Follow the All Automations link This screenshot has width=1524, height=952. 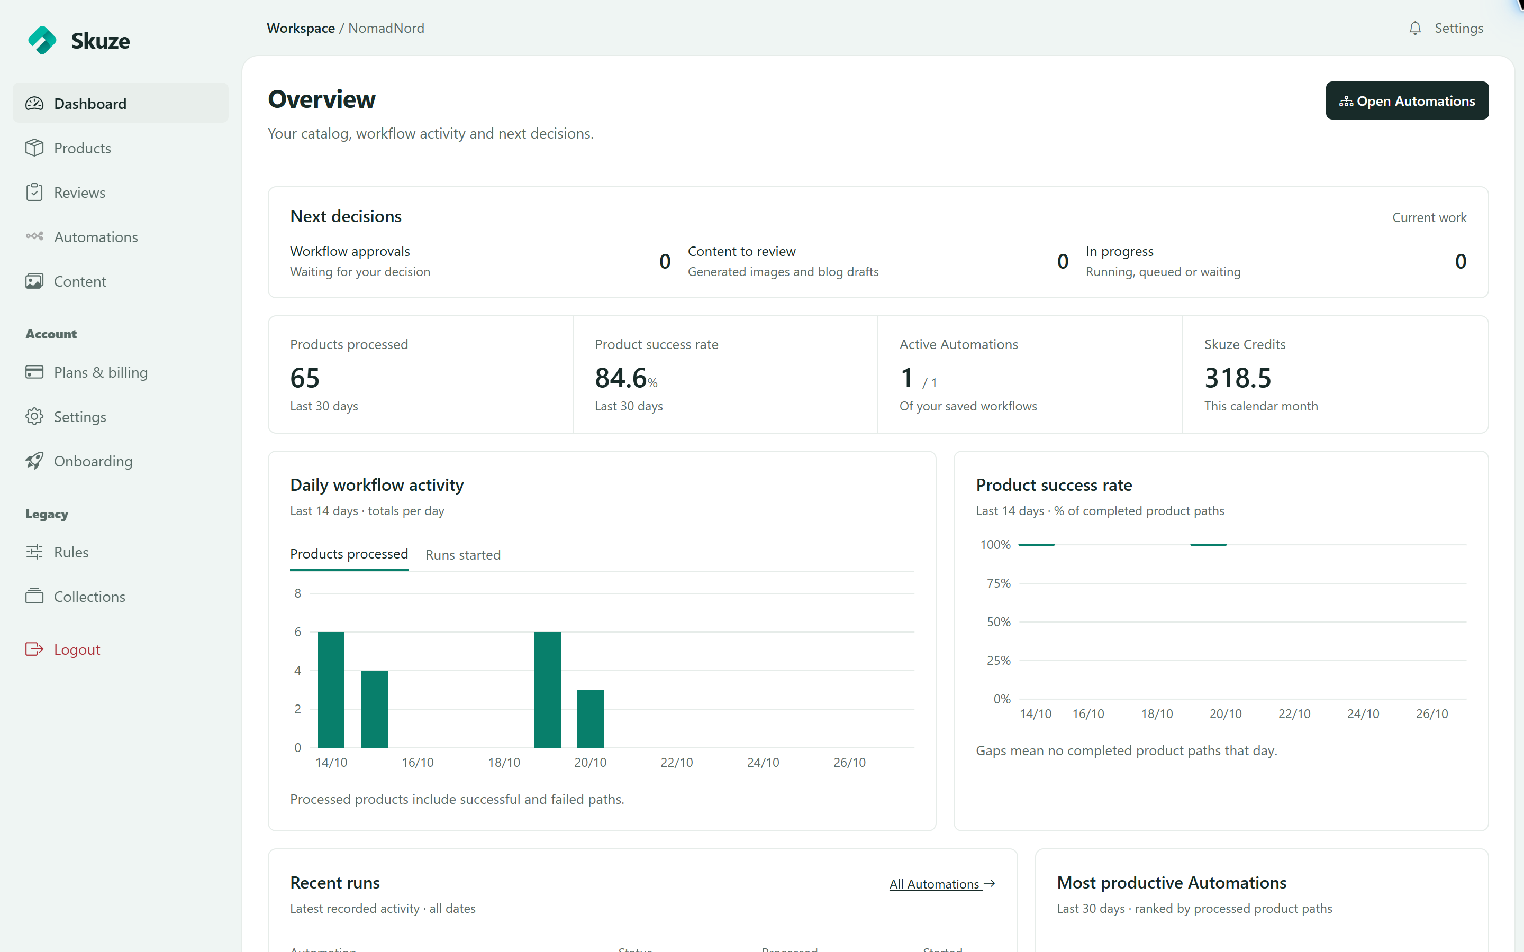click(942, 883)
